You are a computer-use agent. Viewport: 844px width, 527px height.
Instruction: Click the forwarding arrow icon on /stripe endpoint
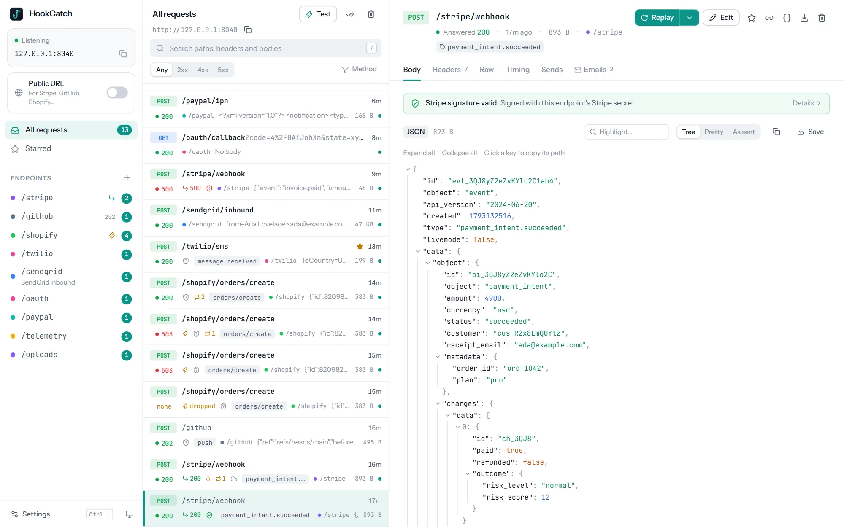[112, 198]
